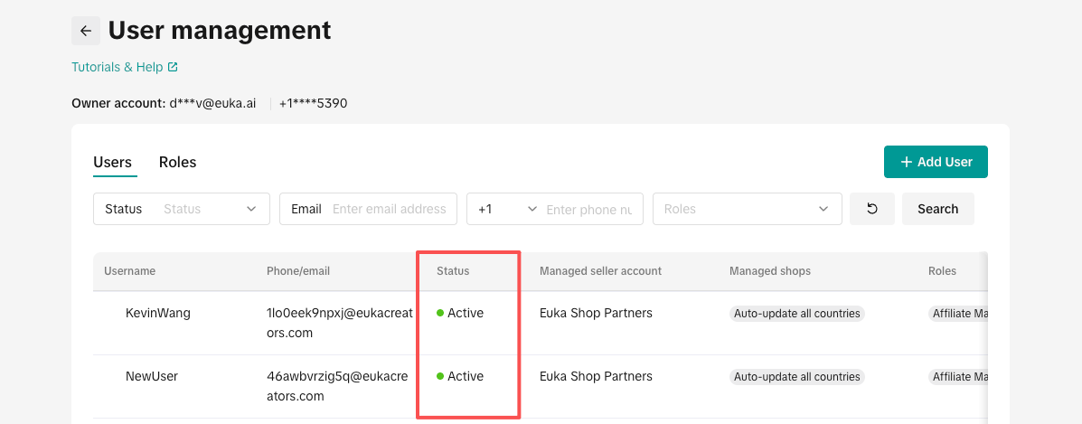Click Euka Shop Partners in NewUser row
The height and width of the screenshot is (424, 1082).
click(597, 376)
